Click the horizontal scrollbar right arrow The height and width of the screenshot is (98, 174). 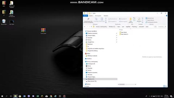pos(135,84)
